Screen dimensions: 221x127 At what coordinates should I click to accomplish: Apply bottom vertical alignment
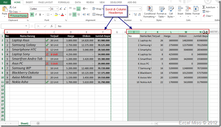tap(79, 9)
